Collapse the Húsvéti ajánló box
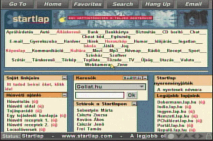213x141 pixels. coord(64,95)
